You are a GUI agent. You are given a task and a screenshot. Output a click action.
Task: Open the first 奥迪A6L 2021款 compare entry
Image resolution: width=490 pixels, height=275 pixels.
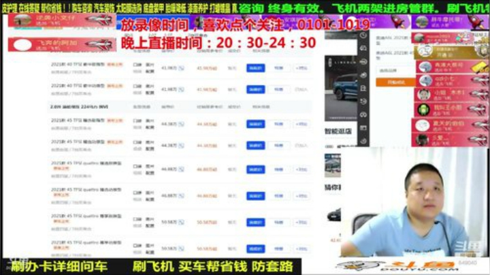point(393,40)
